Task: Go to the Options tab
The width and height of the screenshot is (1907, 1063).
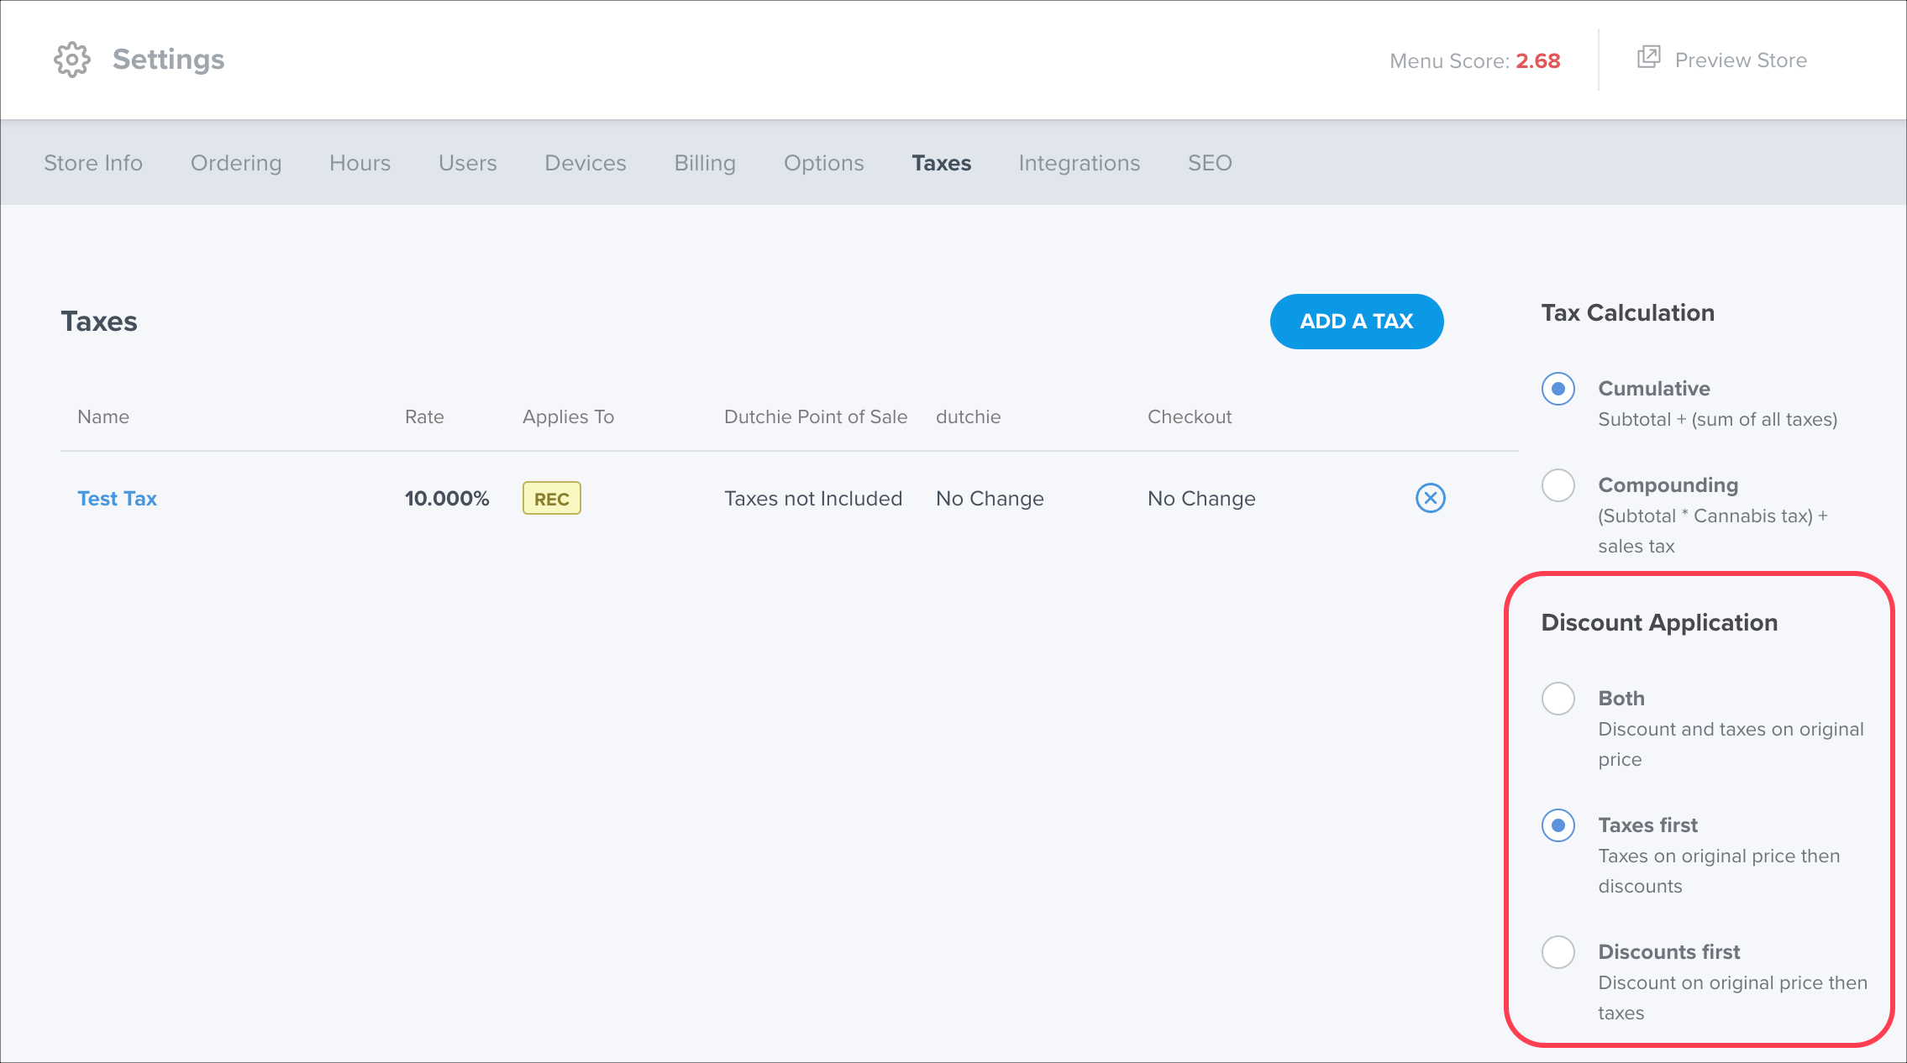Action: pyautogui.click(x=824, y=163)
